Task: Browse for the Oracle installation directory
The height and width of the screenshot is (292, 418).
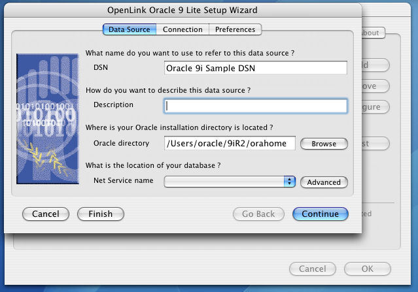Action: click(x=324, y=144)
